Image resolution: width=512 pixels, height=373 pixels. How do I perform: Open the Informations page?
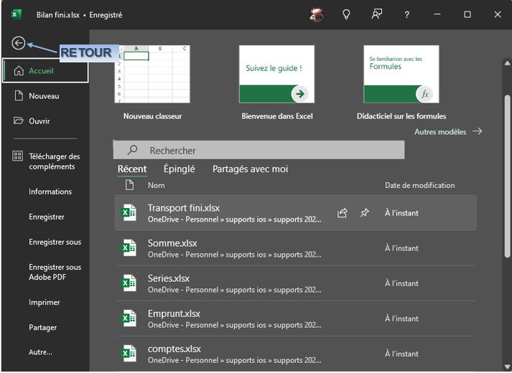pos(50,192)
